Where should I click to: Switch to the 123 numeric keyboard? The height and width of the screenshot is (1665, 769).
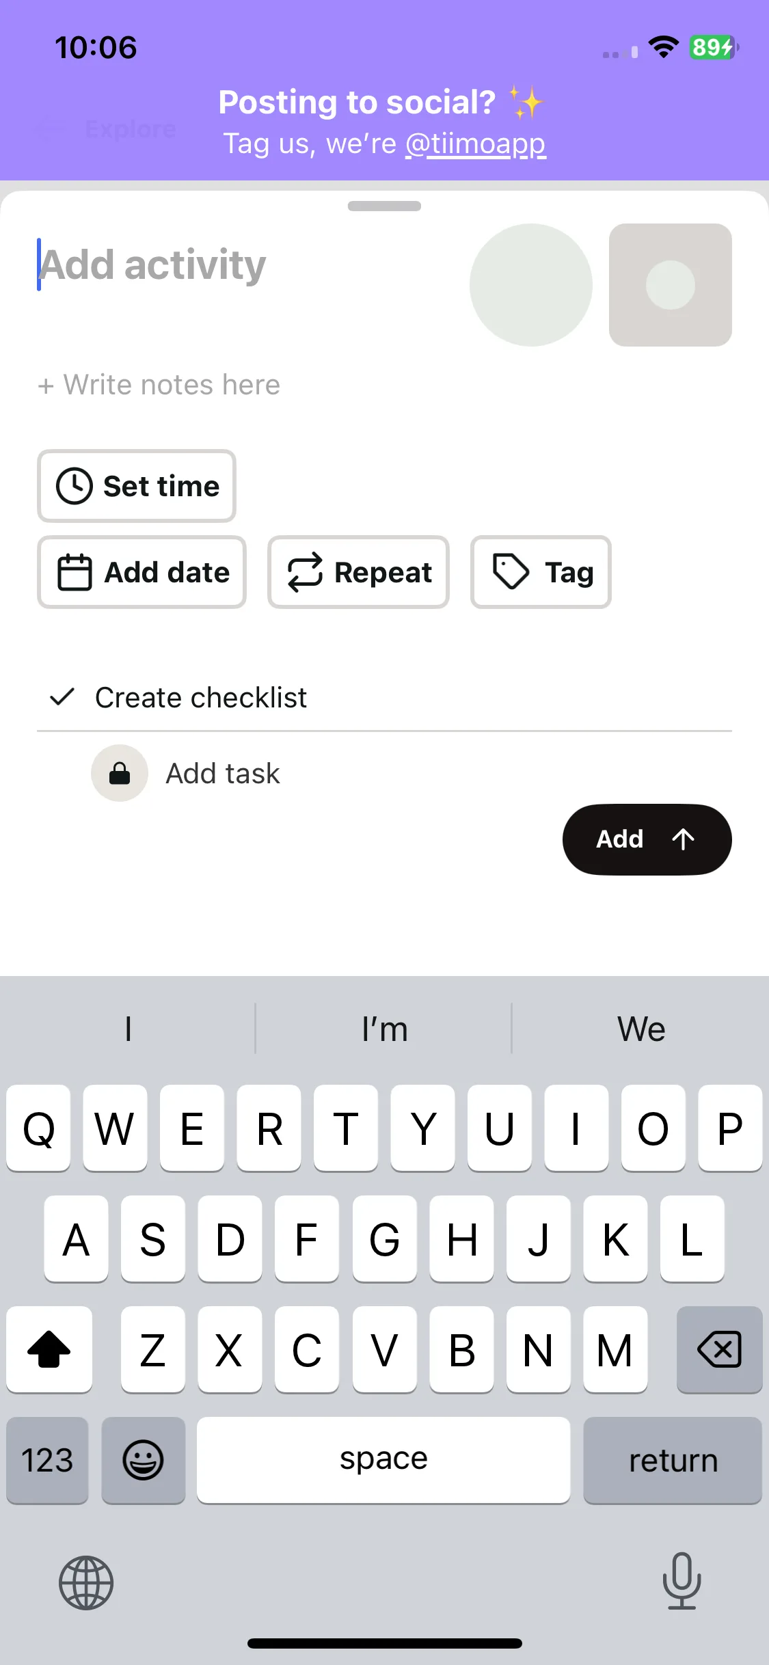[x=47, y=1461]
